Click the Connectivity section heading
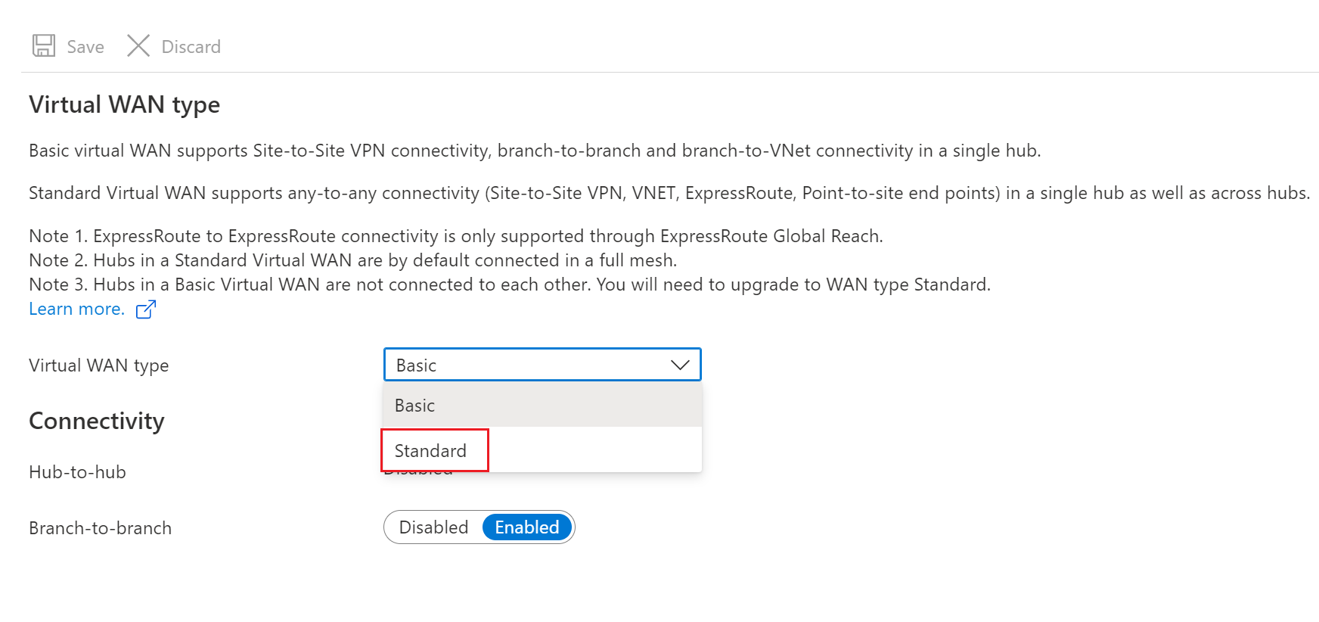This screenshot has width=1319, height=622. pos(96,421)
